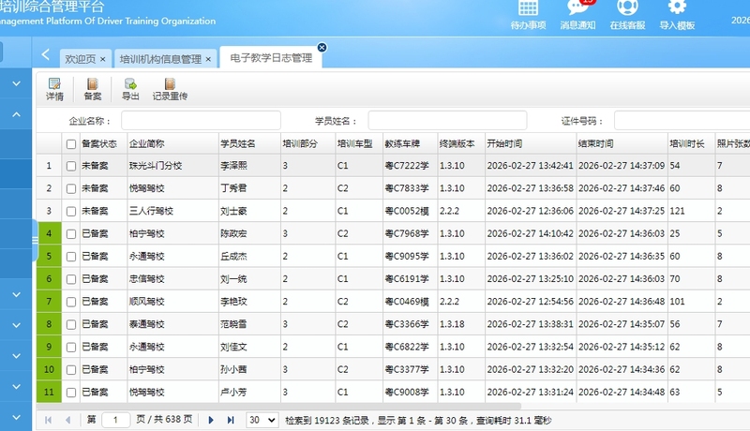This screenshot has width=750, height=431.
Task: Open the page size dropdown showing 30
Action: coord(262,421)
